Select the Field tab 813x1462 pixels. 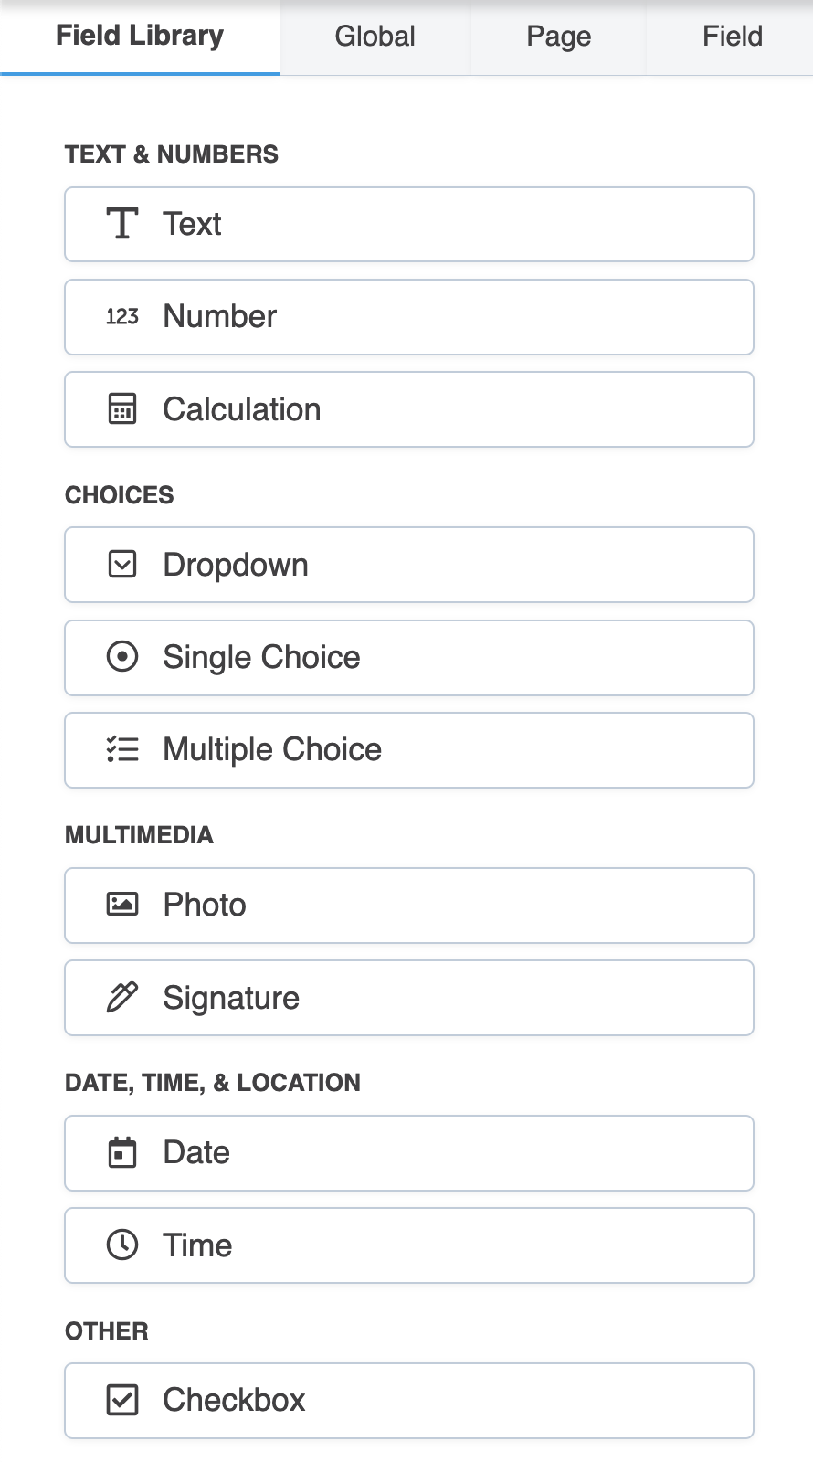(x=732, y=37)
